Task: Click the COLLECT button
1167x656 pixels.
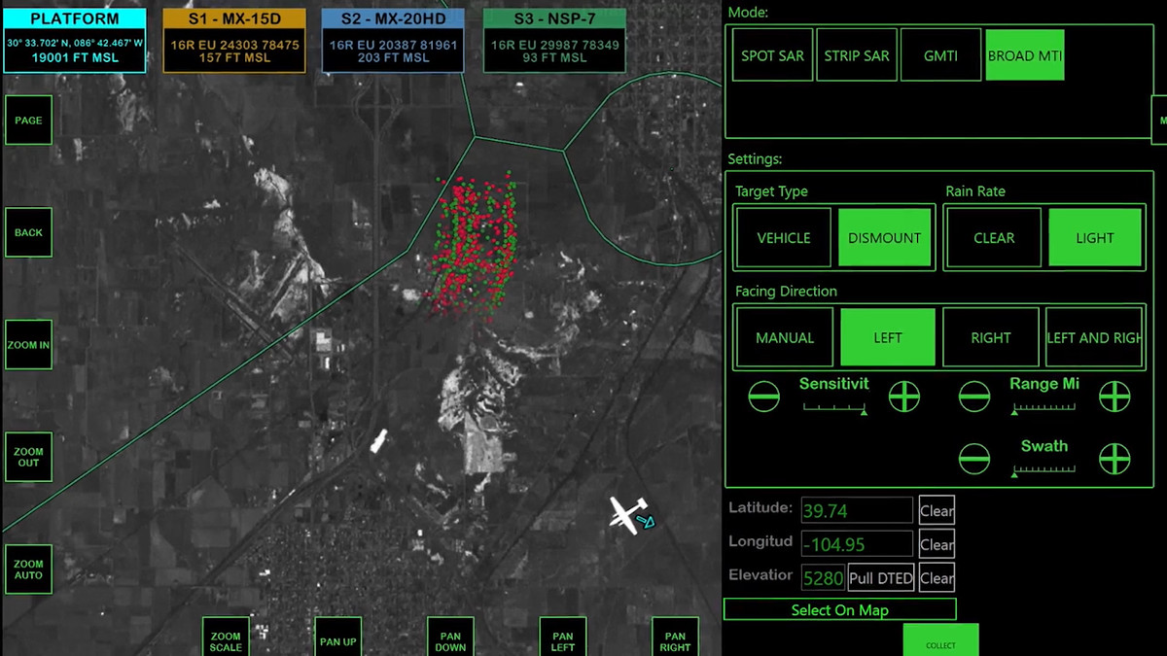Action: point(940,641)
